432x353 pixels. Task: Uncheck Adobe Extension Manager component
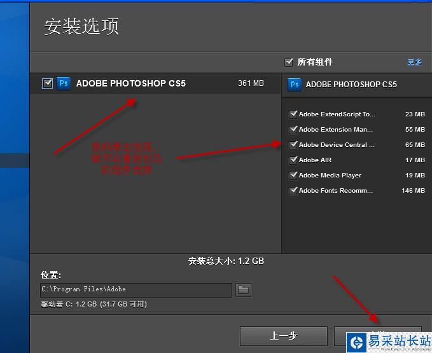click(x=293, y=129)
